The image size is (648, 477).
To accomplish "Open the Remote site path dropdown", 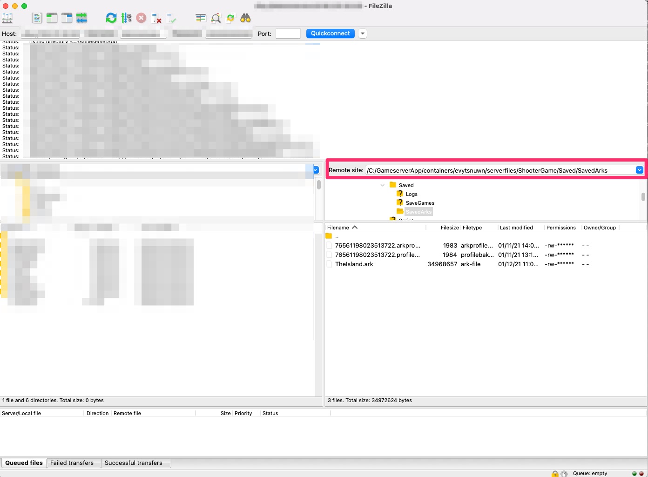I will coord(640,170).
